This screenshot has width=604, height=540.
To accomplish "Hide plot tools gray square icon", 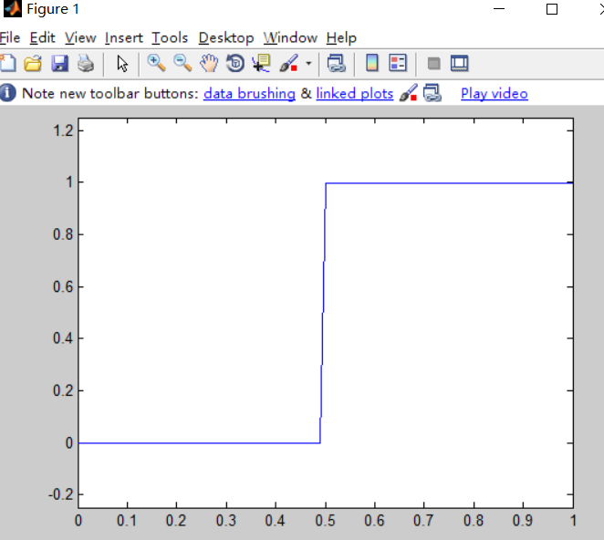I will coord(433,64).
